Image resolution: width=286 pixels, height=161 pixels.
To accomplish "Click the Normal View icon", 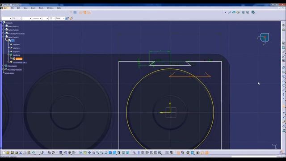I will [106, 153].
